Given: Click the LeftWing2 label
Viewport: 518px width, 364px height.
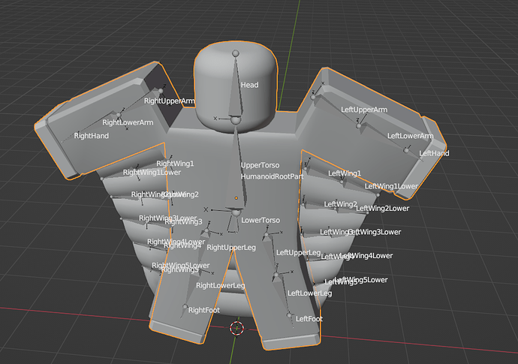Looking at the screenshot, I should (x=341, y=204).
